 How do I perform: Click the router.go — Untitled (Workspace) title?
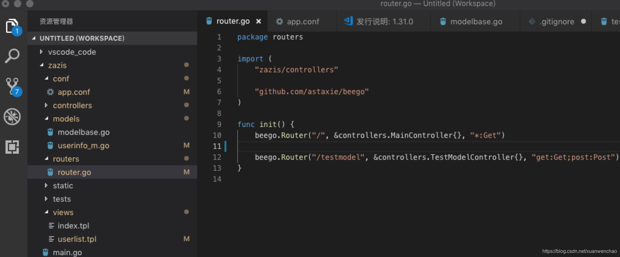click(438, 4)
